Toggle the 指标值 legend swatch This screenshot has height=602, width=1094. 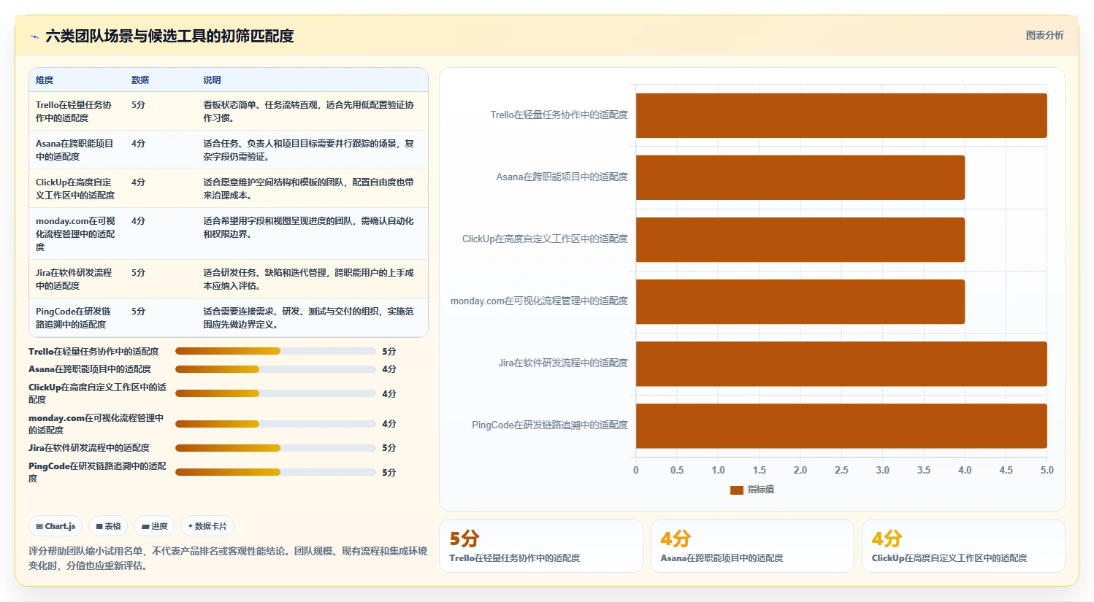click(736, 490)
